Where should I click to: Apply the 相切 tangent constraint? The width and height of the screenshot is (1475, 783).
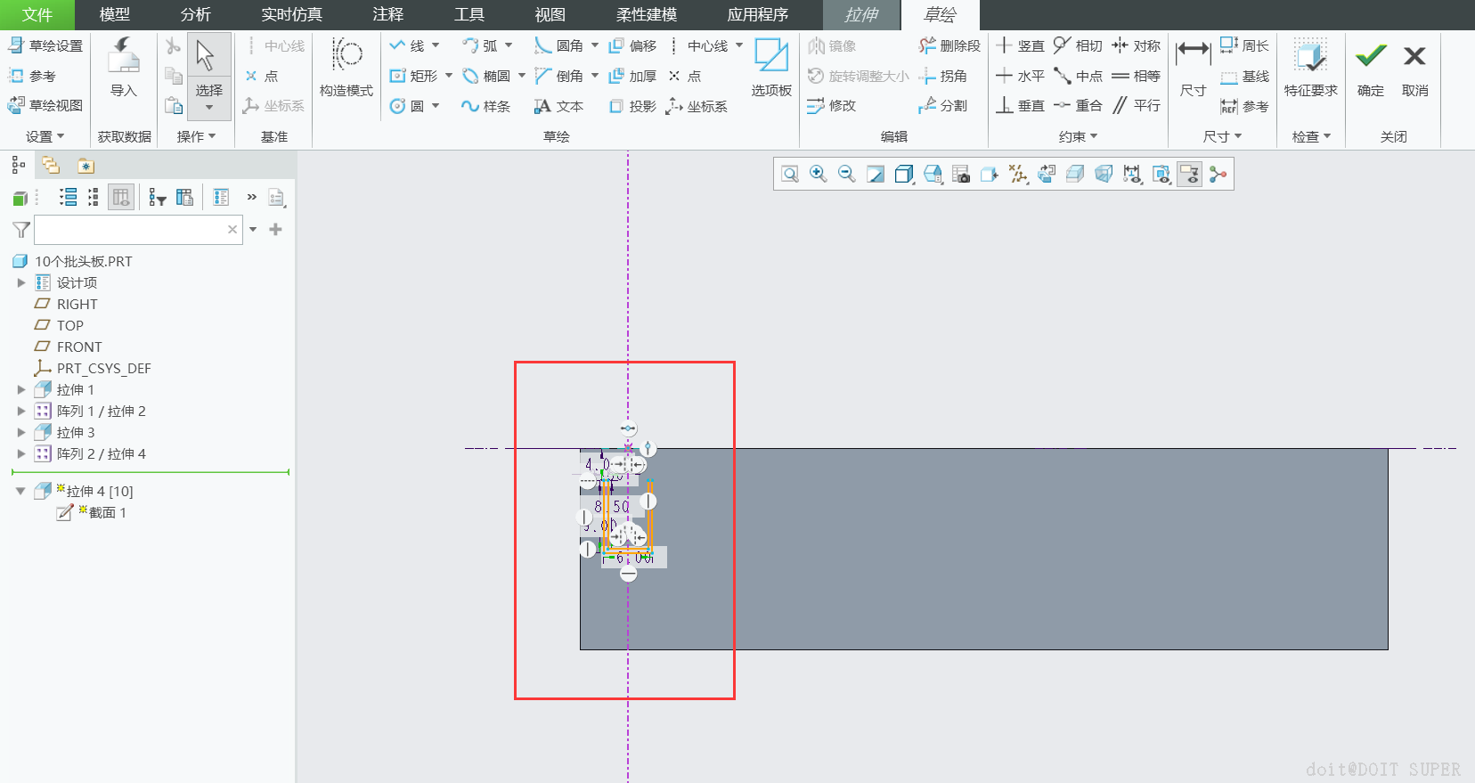click(x=1078, y=45)
